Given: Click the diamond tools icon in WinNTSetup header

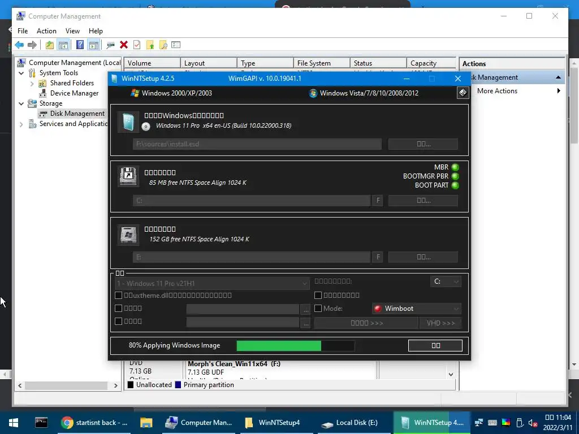Looking at the screenshot, I should pyautogui.click(x=463, y=93).
